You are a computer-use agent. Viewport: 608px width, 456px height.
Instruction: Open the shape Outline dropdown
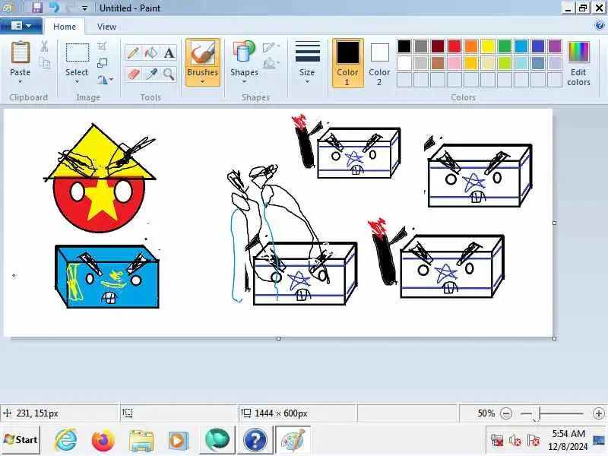tap(271, 47)
